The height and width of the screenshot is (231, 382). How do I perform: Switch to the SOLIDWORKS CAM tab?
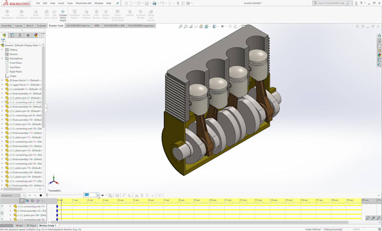[x=114, y=26]
